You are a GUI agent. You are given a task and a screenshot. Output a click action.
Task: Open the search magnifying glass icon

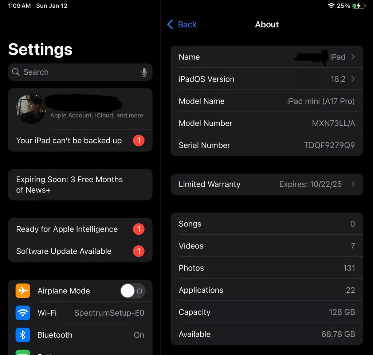point(16,72)
